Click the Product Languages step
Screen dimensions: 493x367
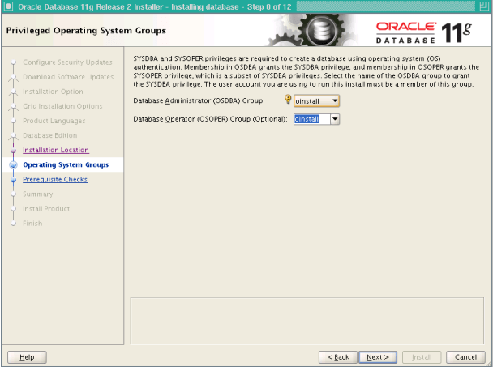pos(54,121)
